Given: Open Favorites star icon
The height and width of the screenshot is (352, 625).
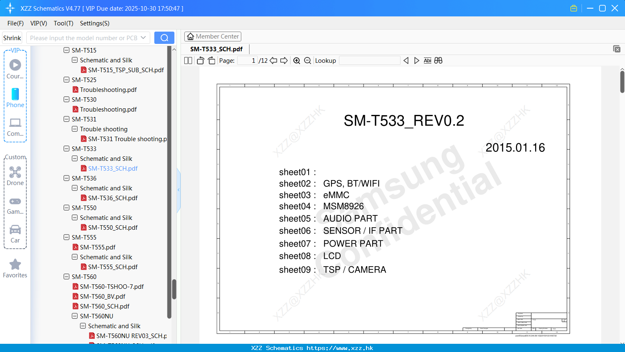Looking at the screenshot, I should (15, 264).
